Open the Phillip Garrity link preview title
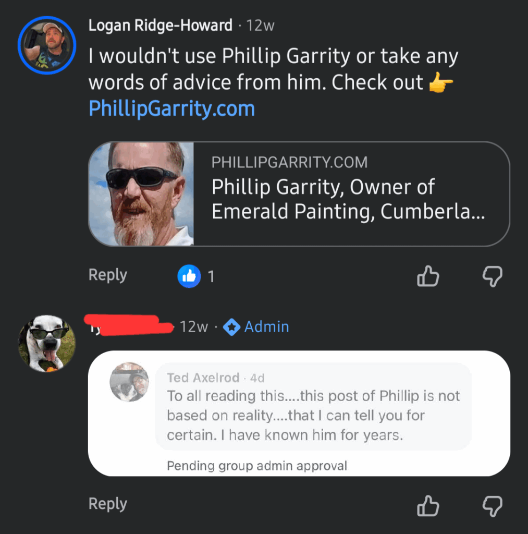 [x=348, y=200]
